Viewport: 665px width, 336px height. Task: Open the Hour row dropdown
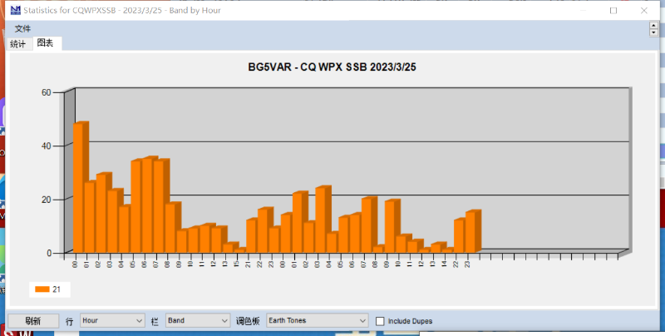pos(112,320)
